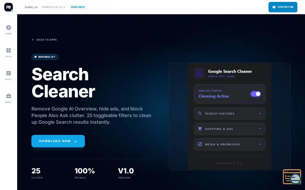Expand the Search Features section chevron
305x190 pixels.
pyautogui.click(x=260, y=113)
